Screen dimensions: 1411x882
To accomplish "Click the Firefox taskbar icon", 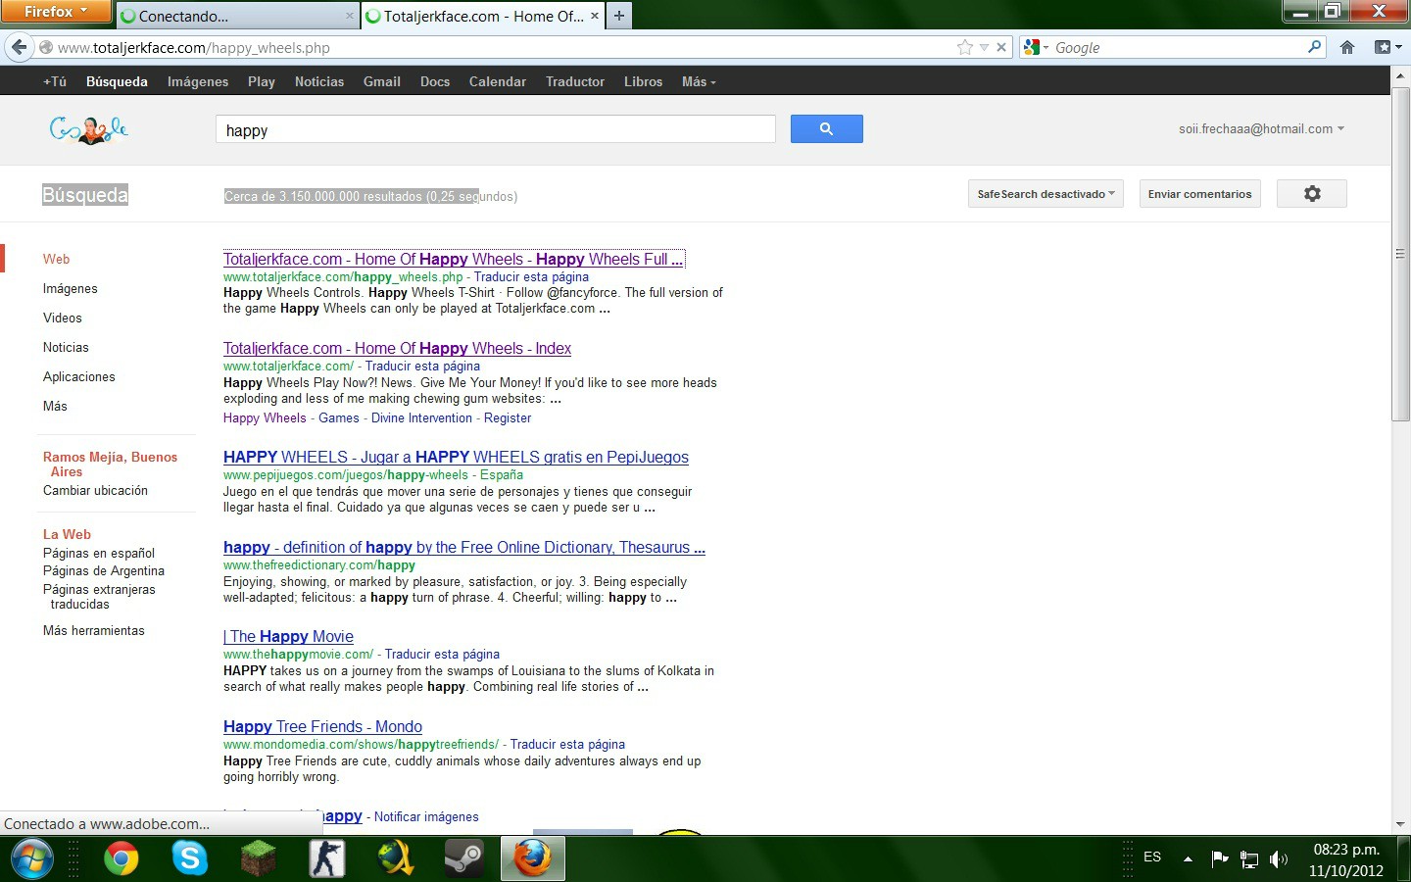I will coord(533,859).
